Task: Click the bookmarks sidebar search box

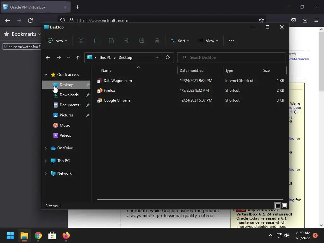Action: [x=22, y=47]
